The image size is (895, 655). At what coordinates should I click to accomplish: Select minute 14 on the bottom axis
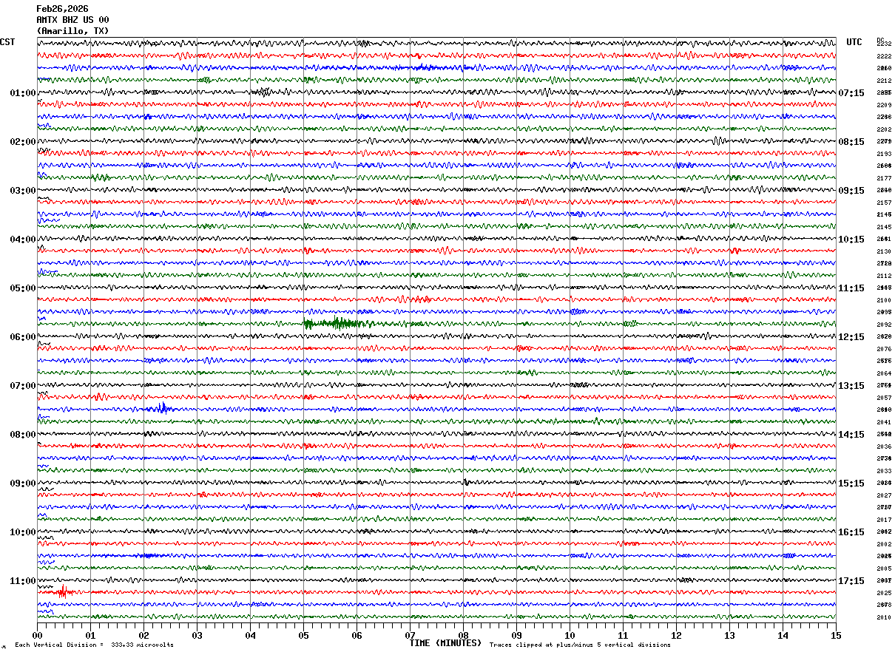pyautogui.click(x=783, y=635)
